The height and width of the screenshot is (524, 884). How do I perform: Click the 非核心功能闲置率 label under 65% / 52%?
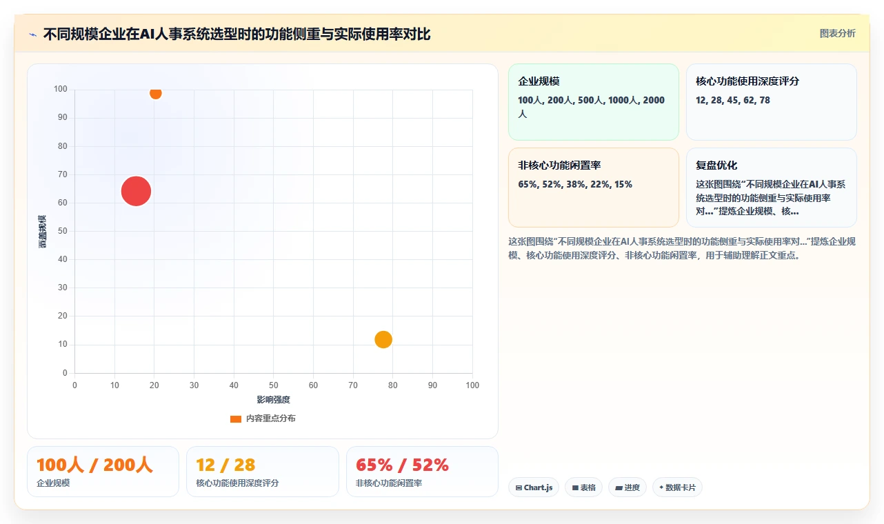[389, 483]
